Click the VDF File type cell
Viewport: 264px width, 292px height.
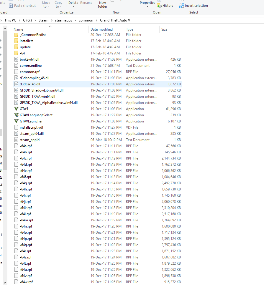[132, 127]
